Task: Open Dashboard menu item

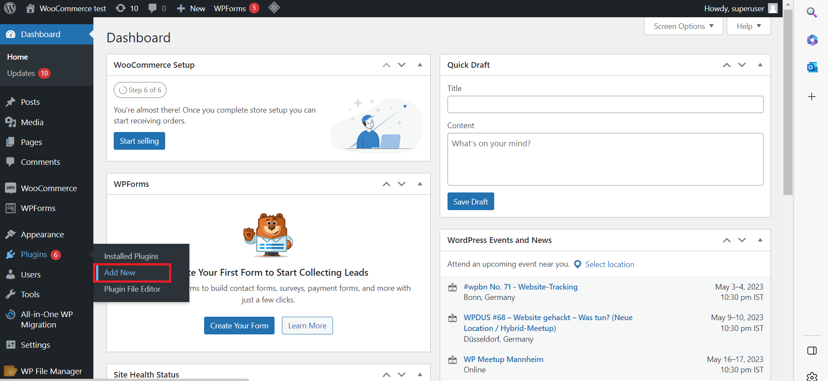Action: pos(47,34)
